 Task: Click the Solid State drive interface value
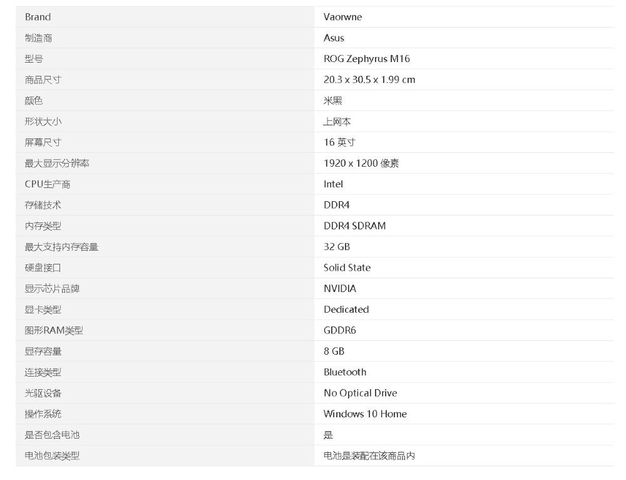tap(347, 268)
